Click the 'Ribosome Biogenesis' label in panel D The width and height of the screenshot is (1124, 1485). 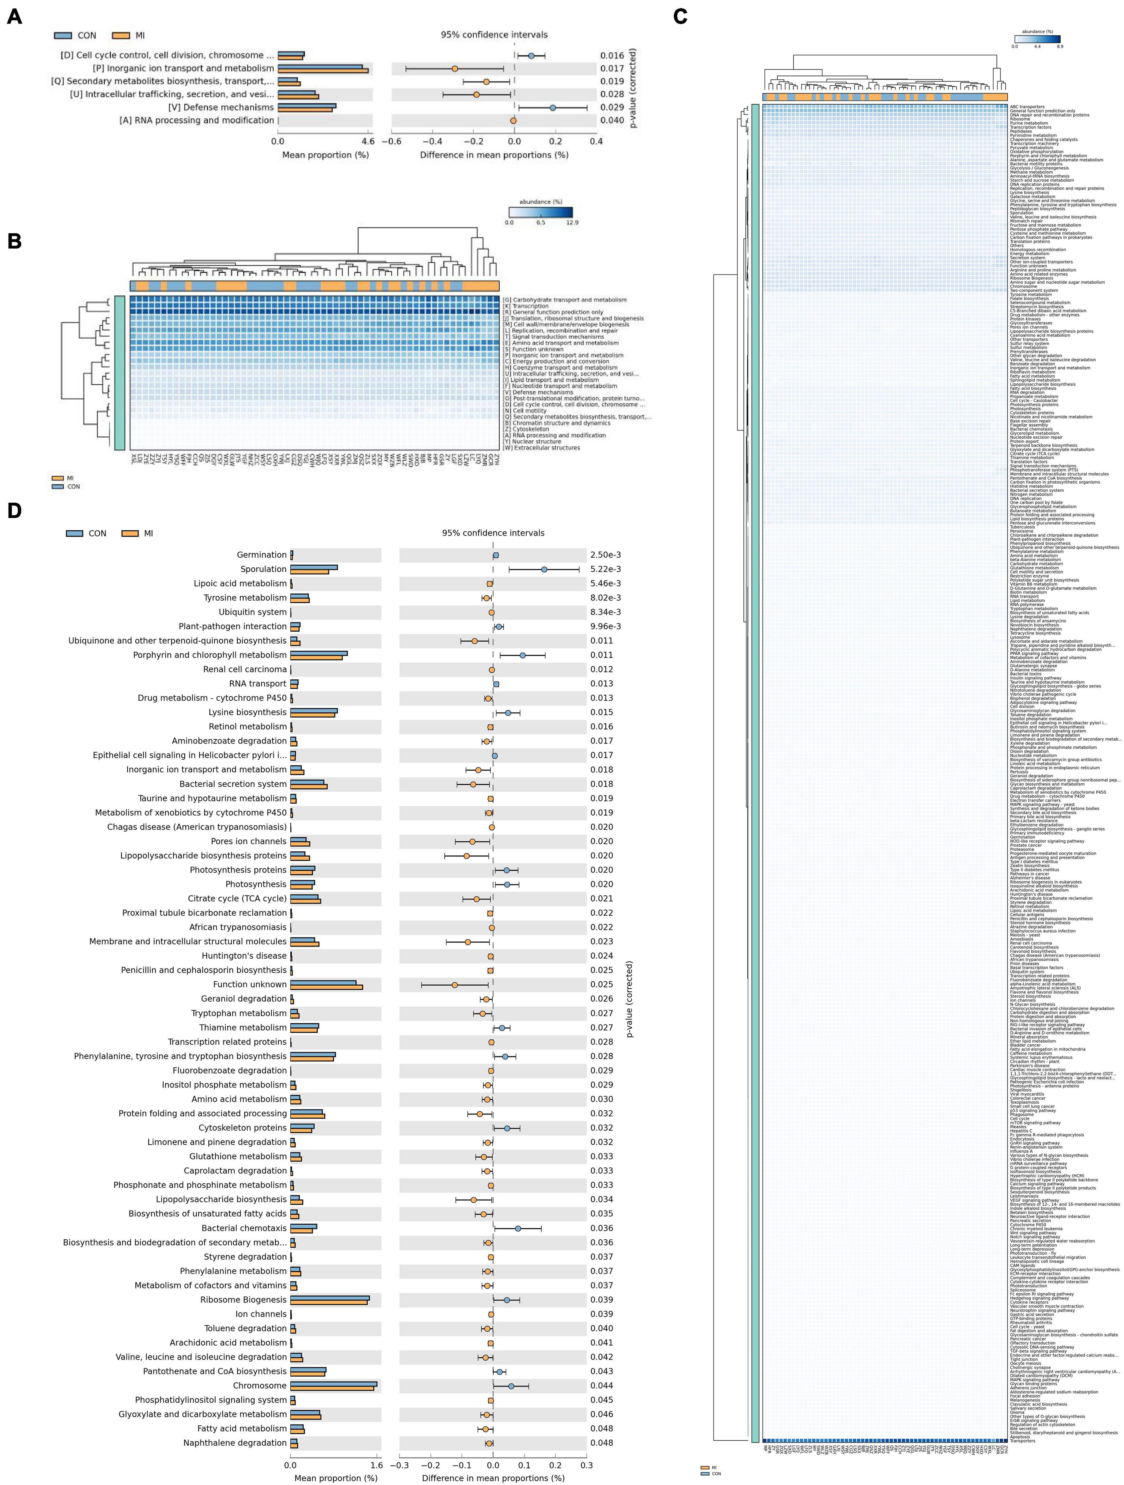243,1300
